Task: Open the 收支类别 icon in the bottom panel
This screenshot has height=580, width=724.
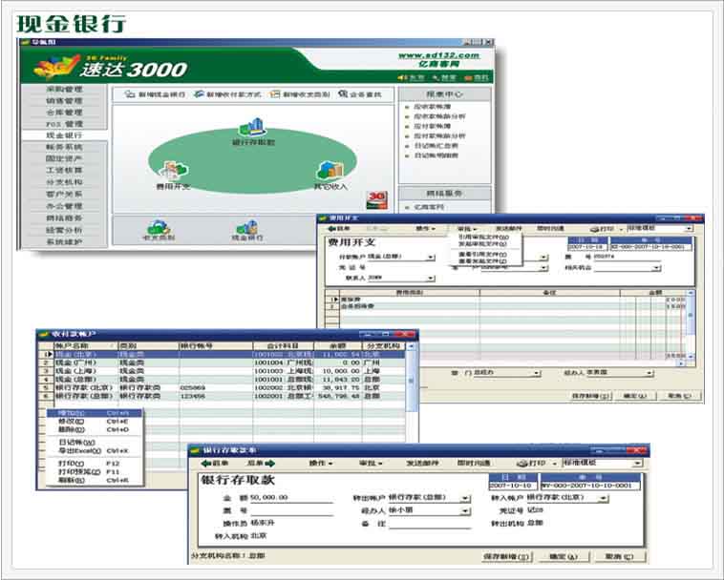Action: [x=156, y=228]
